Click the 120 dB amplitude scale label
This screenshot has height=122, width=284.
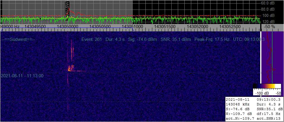[x=269, y=22]
